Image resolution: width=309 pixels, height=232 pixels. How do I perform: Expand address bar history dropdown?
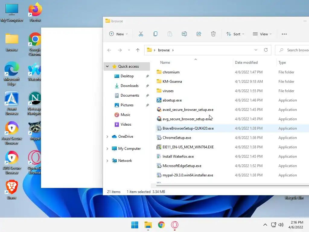256,50
